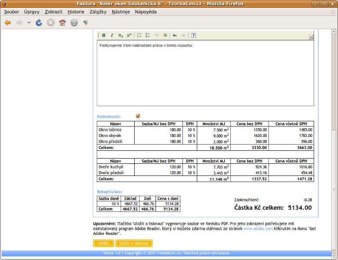The height and width of the screenshot is (260, 338).
Task: Select the Dveře předsíň row name
Action: click(x=111, y=173)
